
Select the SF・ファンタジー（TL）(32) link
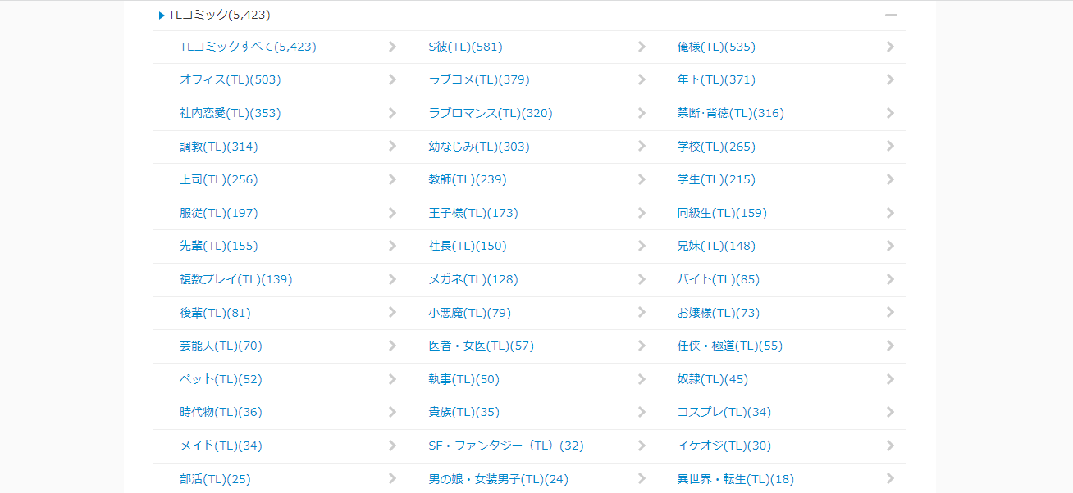click(x=505, y=446)
